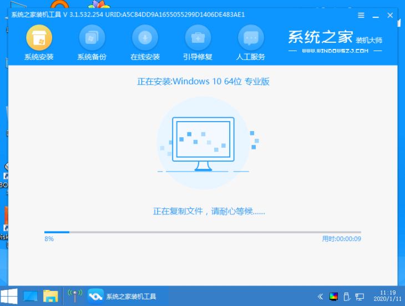Image resolution: width=405 pixels, height=306 pixels.
Task: Minimize the 系统之家装机工具 window
Action: [376, 16]
